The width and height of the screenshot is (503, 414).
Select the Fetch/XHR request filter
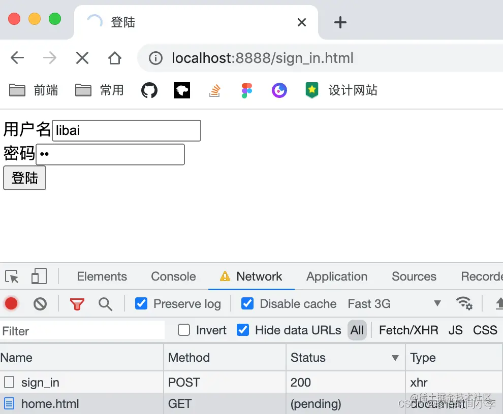(x=408, y=330)
